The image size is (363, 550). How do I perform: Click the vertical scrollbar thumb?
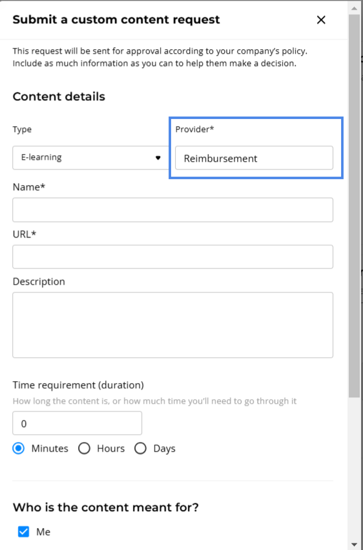click(354, 206)
